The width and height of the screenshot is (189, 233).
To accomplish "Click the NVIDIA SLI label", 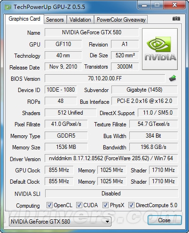I will pos(27,194).
